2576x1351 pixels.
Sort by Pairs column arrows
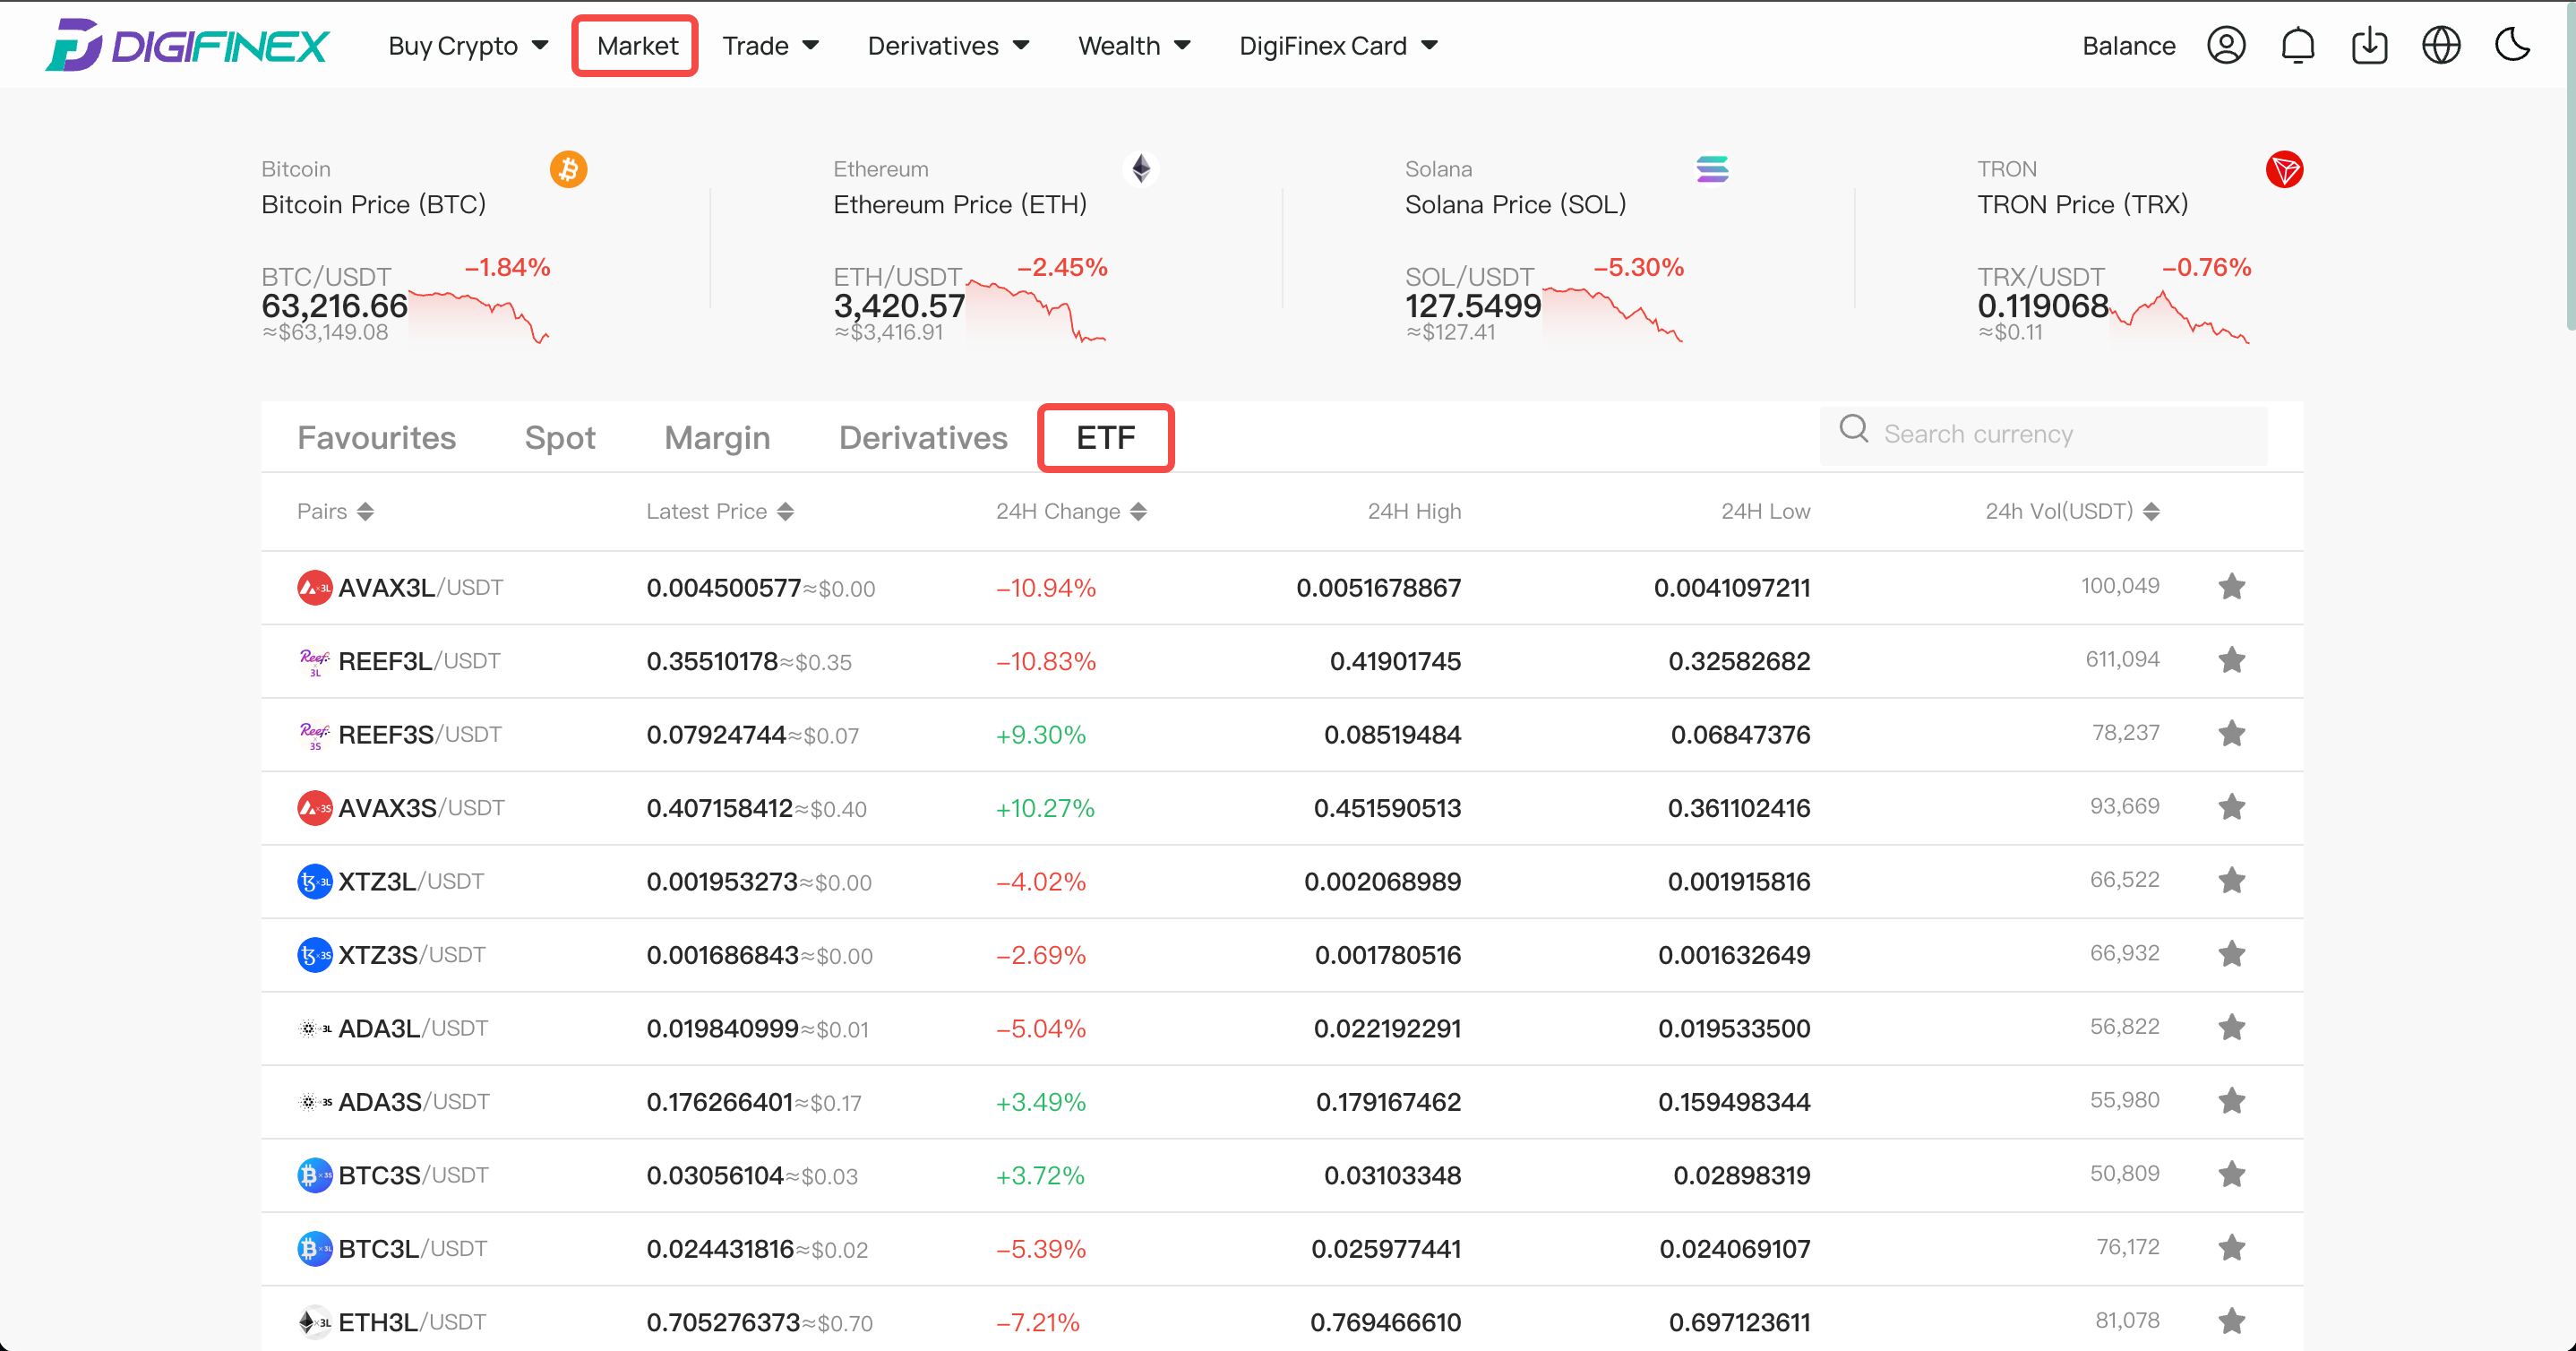[x=365, y=511]
